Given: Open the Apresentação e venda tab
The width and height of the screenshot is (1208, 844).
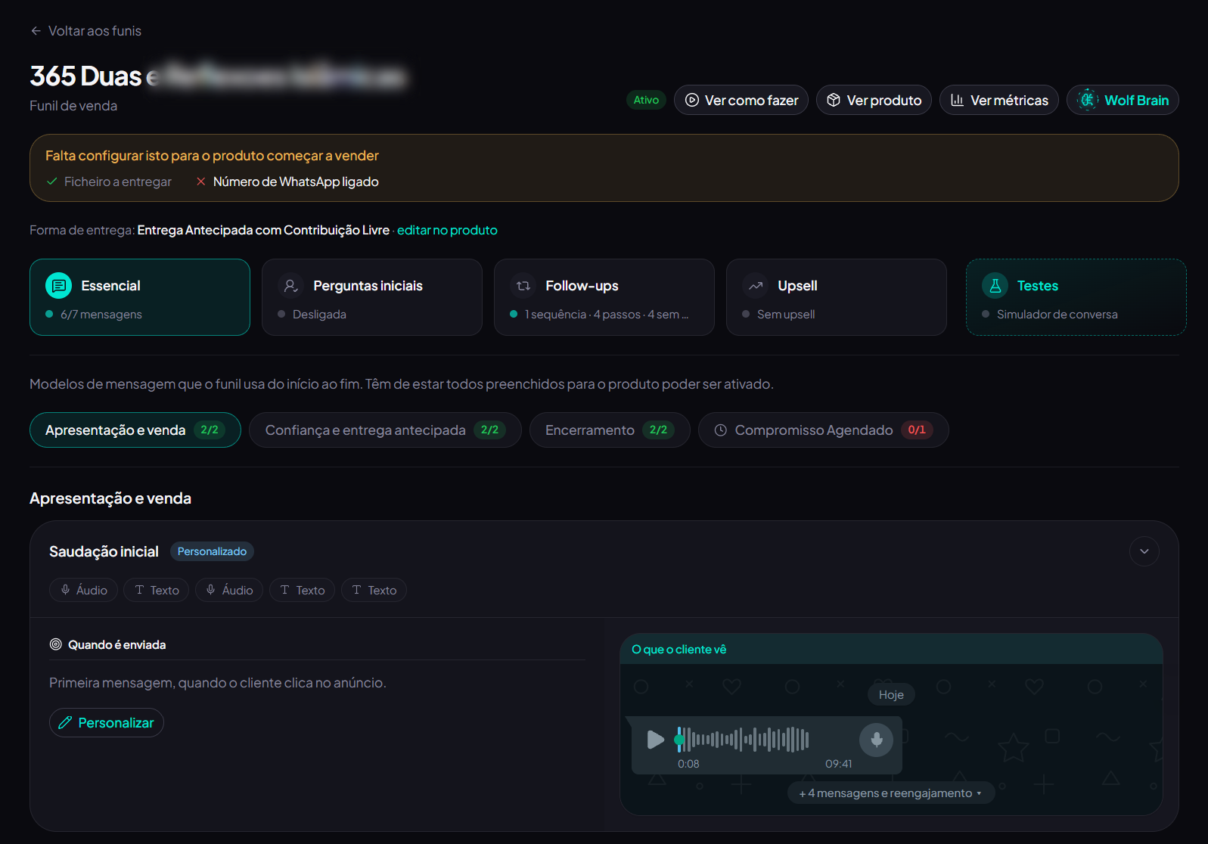Looking at the screenshot, I should pos(135,430).
